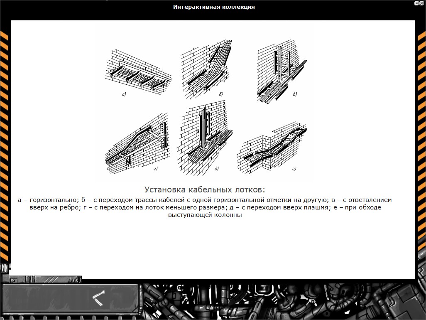Minimize the Интерактивная коллекция window
Screen dimensions: 426x320
(416, 3)
